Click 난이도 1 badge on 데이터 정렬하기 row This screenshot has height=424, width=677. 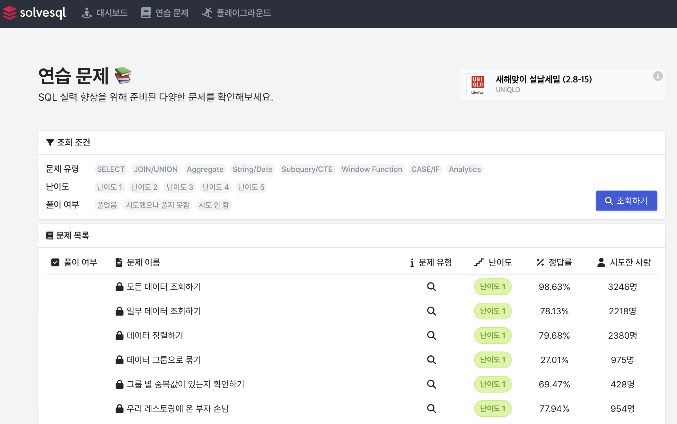click(493, 335)
